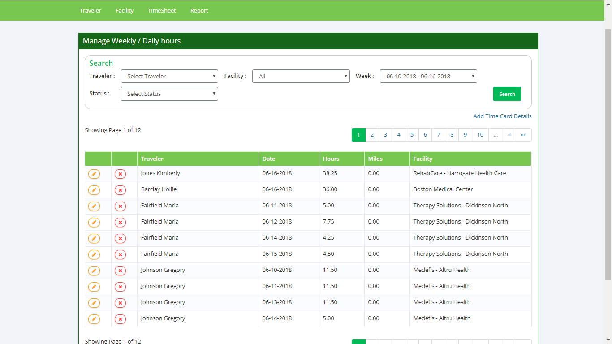Click the green Search button
The image size is (612, 344).
(x=507, y=94)
